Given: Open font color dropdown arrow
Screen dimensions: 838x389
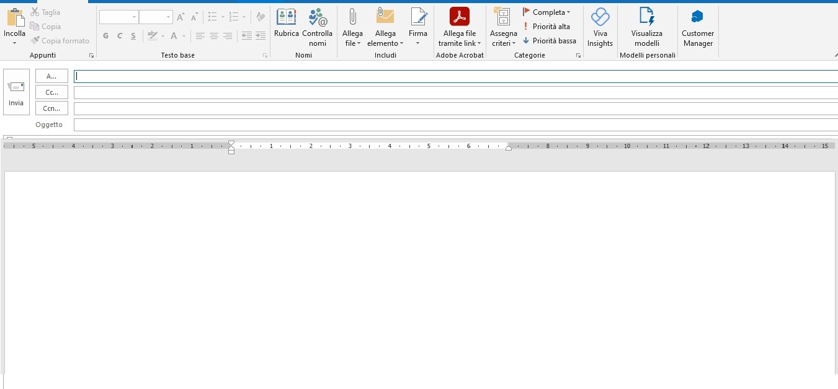Looking at the screenshot, I should 185,36.
